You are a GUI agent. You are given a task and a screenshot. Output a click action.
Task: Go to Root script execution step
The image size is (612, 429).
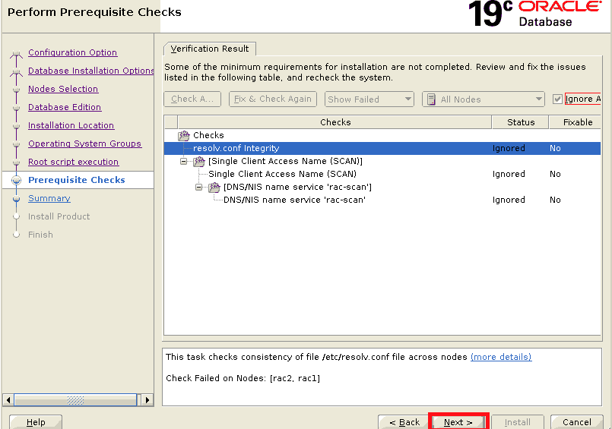click(x=74, y=162)
